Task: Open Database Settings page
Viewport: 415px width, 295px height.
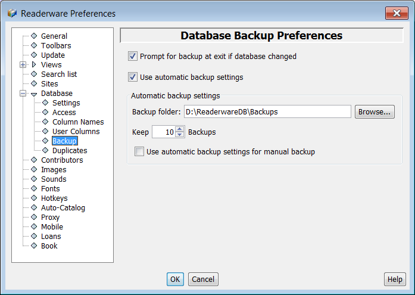Action: (x=66, y=103)
